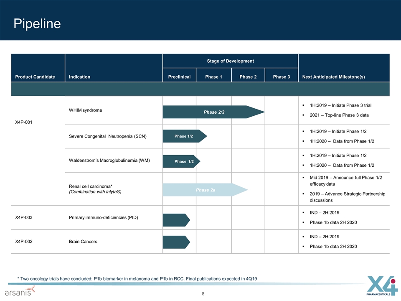The width and height of the screenshot is (401, 301).
Task: Click the arsanis logo
Action: (20, 291)
